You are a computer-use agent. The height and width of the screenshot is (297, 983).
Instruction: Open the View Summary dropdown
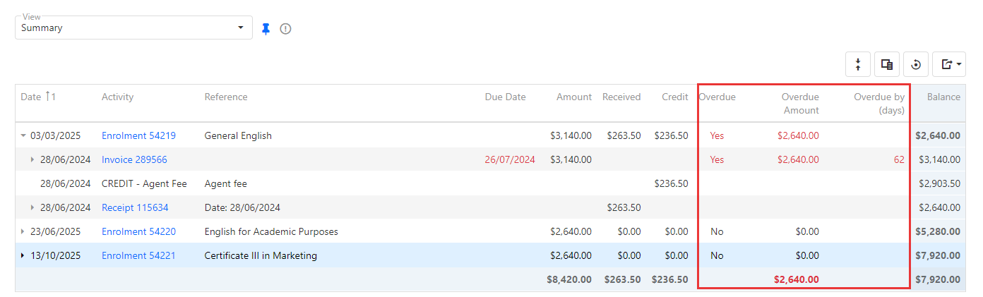[x=134, y=28]
